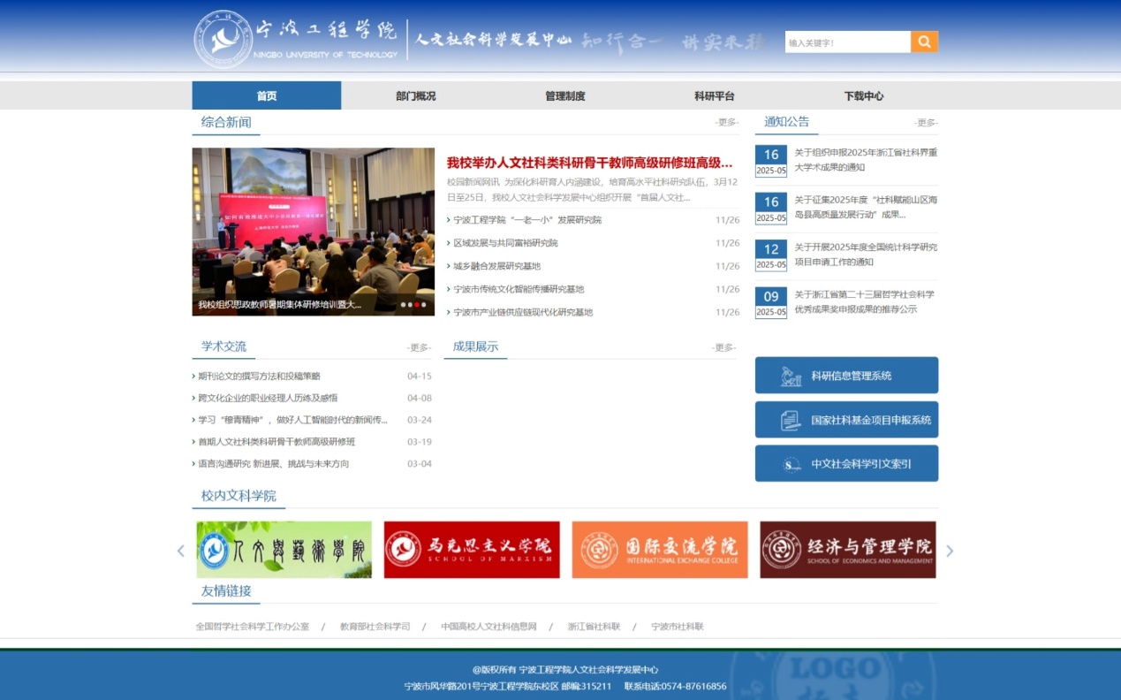Click the 国家社科基金项目申报系统 document icon
This screenshot has height=700, width=1121.
click(x=791, y=420)
